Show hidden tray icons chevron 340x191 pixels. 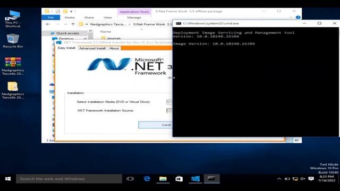point(279,179)
